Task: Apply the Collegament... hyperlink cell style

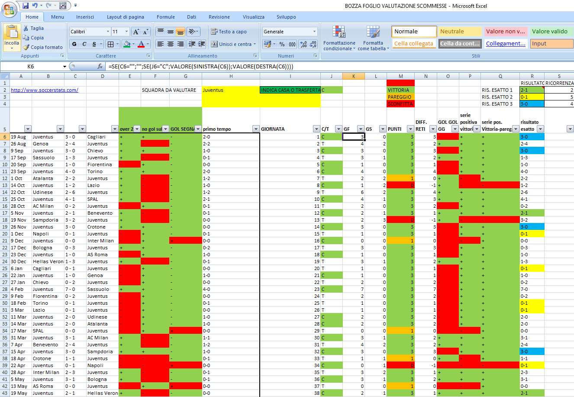Action: coord(506,44)
